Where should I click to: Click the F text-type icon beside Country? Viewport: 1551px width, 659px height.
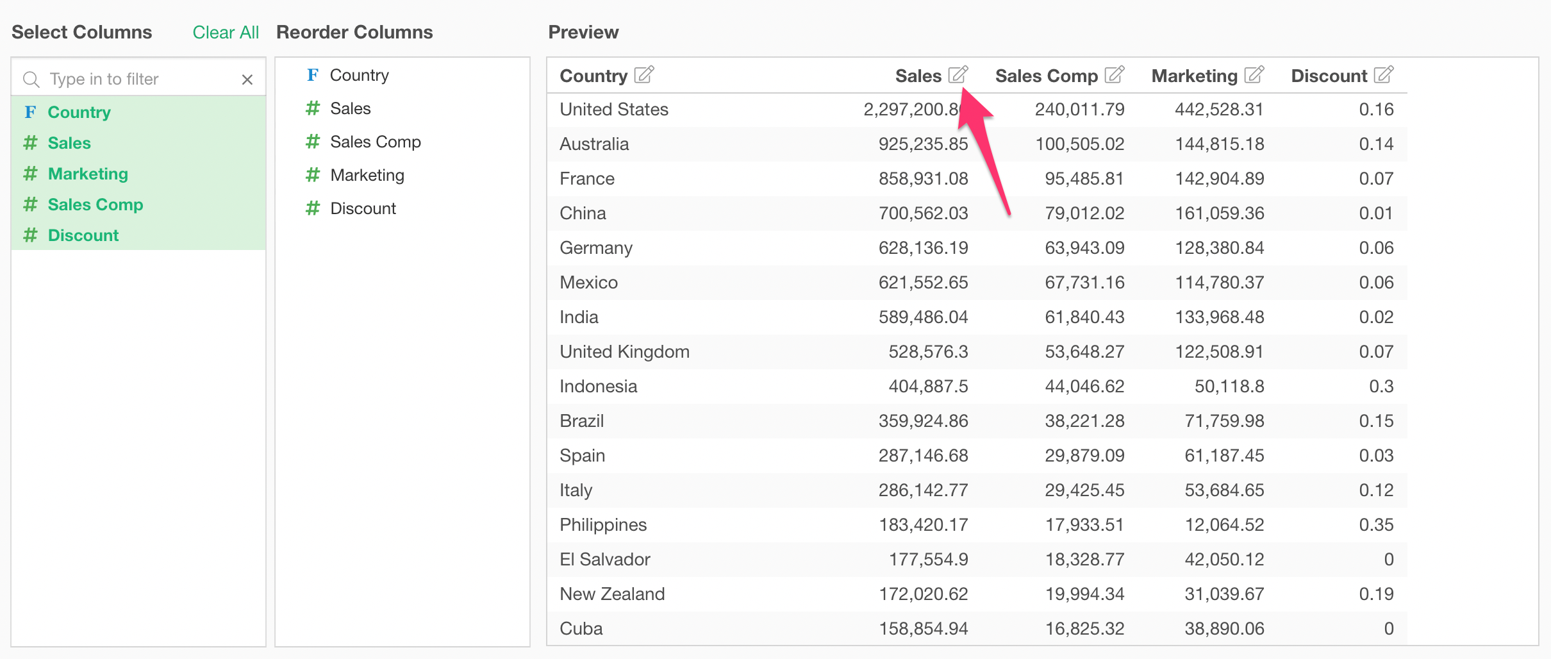(x=313, y=74)
